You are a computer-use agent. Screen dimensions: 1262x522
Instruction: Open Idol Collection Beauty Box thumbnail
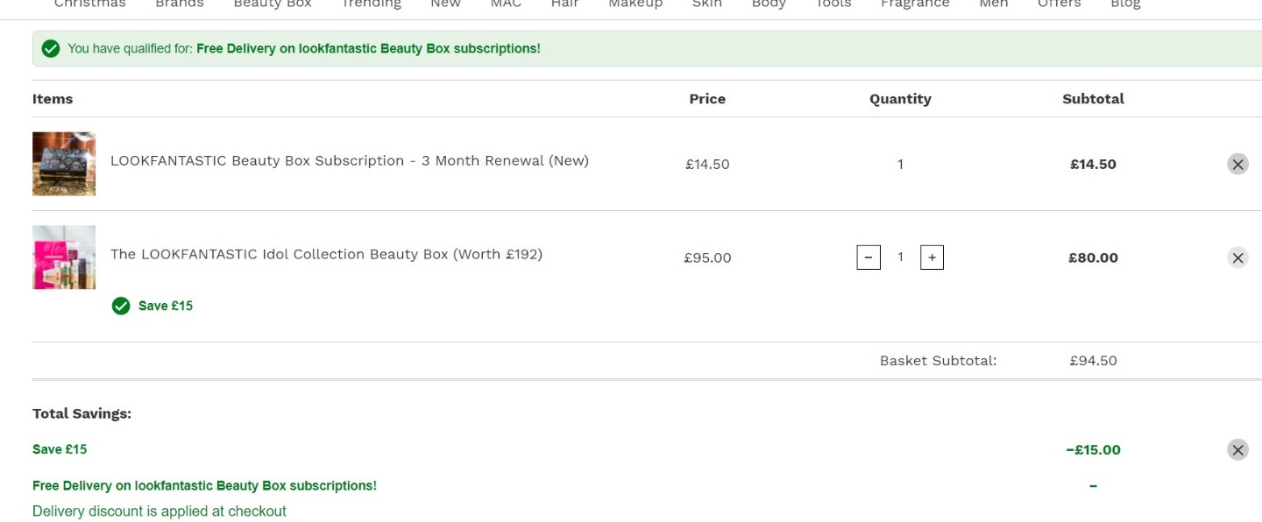(x=64, y=257)
